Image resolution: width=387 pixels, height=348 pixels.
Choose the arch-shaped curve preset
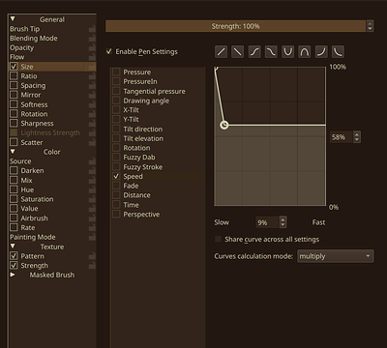pyautogui.click(x=305, y=51)
